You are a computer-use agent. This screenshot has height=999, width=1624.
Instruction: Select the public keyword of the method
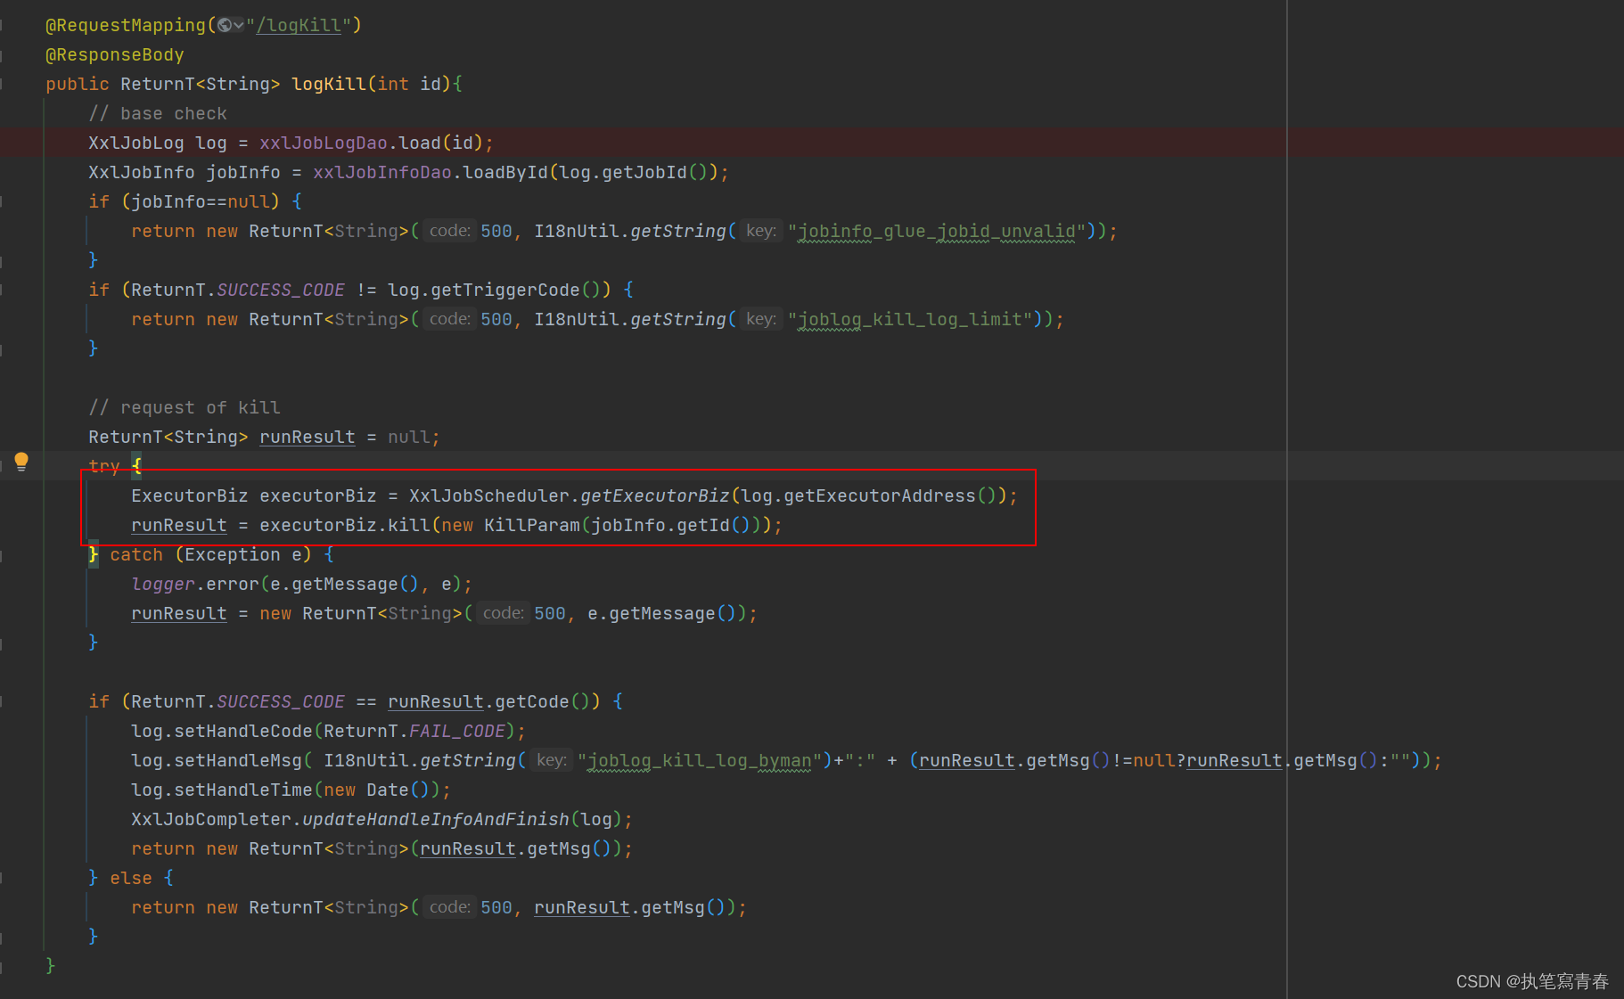click(78, 84)
